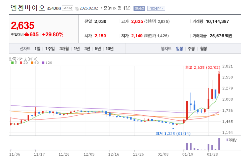The width and height of the screenshot is (241, 163).
Task: Switch to 일봉 daily candle chart
Action: 179,49
